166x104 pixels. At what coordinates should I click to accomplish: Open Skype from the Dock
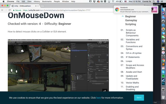(163, 72)
